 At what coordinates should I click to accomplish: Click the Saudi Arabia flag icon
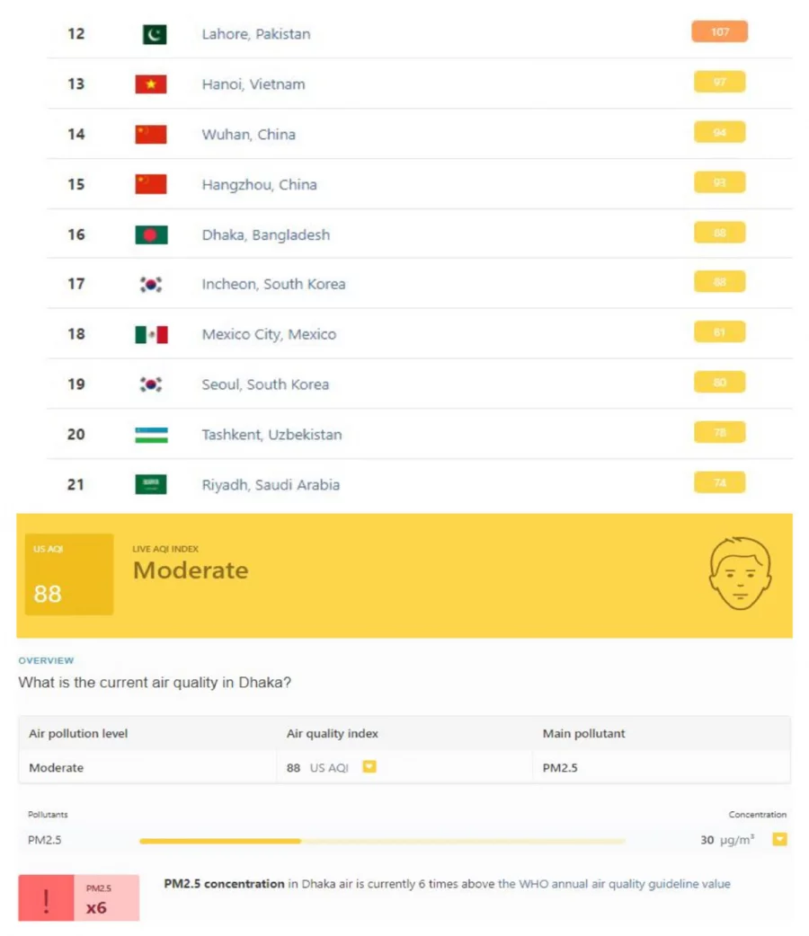tap(151, 485)
